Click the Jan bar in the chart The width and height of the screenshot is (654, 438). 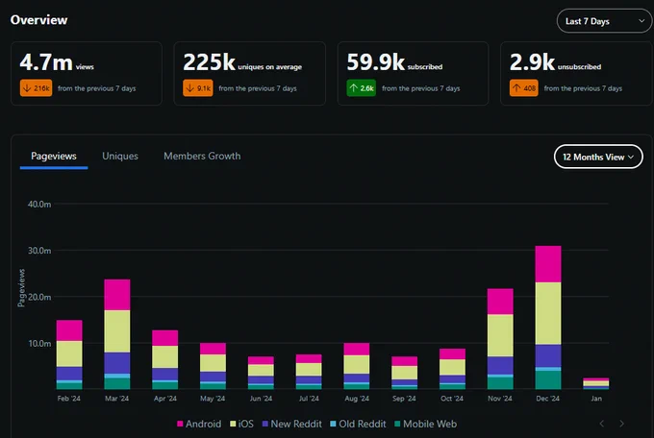click(x=596, y=383)
